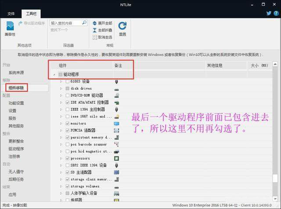Uncheck the processors checkbox
The height and width of the screenshot is (209, 281).
pos(67,159)
